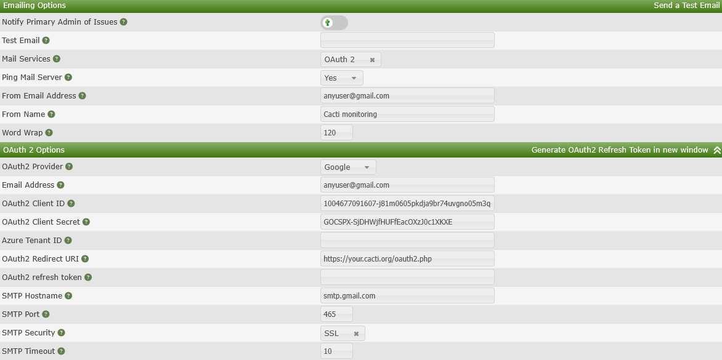
Task: Show help tooltip for Ping Mail Server
Action: click(68, 78)
